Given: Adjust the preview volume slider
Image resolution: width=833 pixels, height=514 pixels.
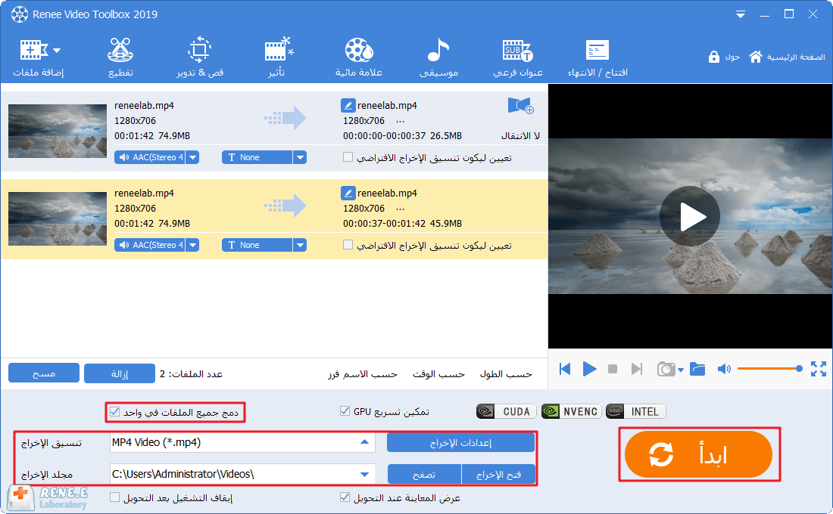Looking at the screenshot, I should (x=769, y=369).
